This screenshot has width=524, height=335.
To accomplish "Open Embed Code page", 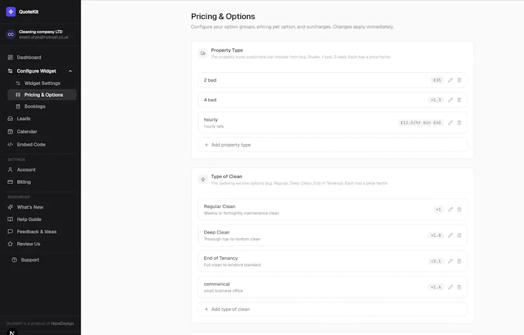I will (31, 145).
